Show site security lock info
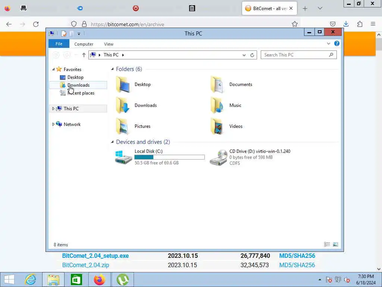This screenshot has height=287, width=382. (84, 24)
